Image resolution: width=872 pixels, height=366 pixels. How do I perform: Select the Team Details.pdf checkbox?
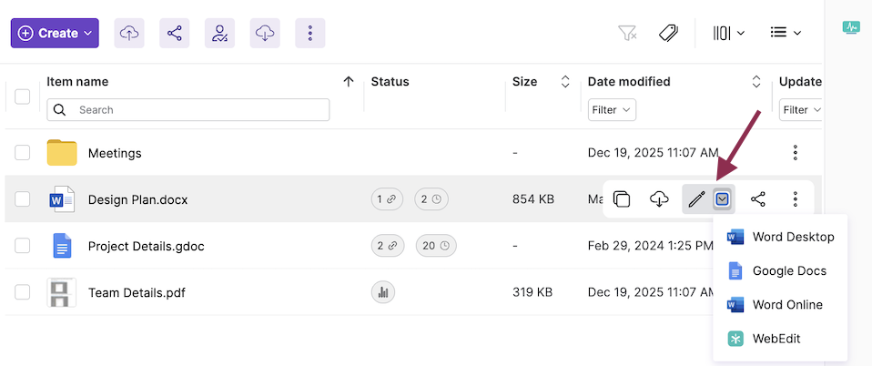(23, 292)
